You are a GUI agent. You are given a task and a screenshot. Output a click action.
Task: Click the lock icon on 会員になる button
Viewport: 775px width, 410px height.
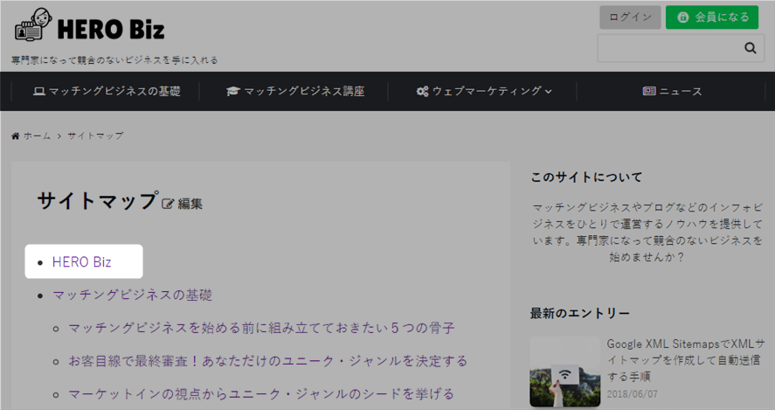pyautogui.click(x=683, y=17)
